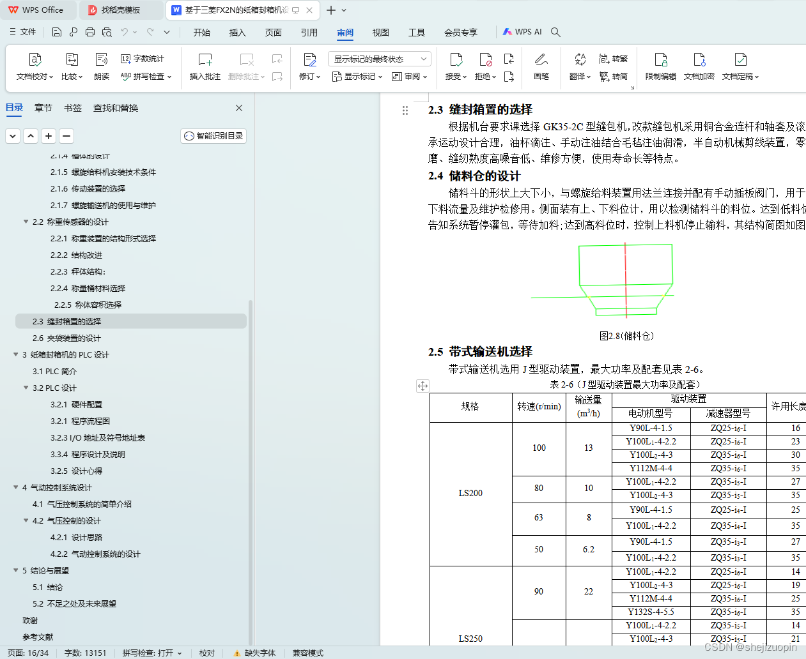806x659 pixels.
Task: Jump to heading 3.2.3 I/O 地址及符号地址表
Action: click(x=98, y=437)
